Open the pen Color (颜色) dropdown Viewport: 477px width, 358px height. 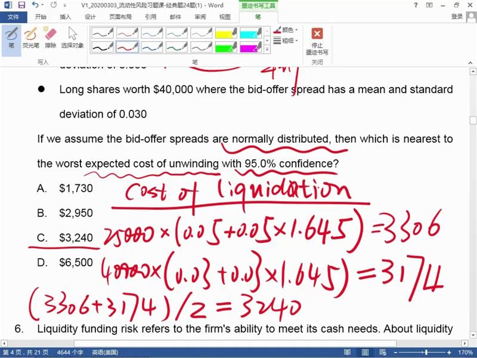(287, 30)
